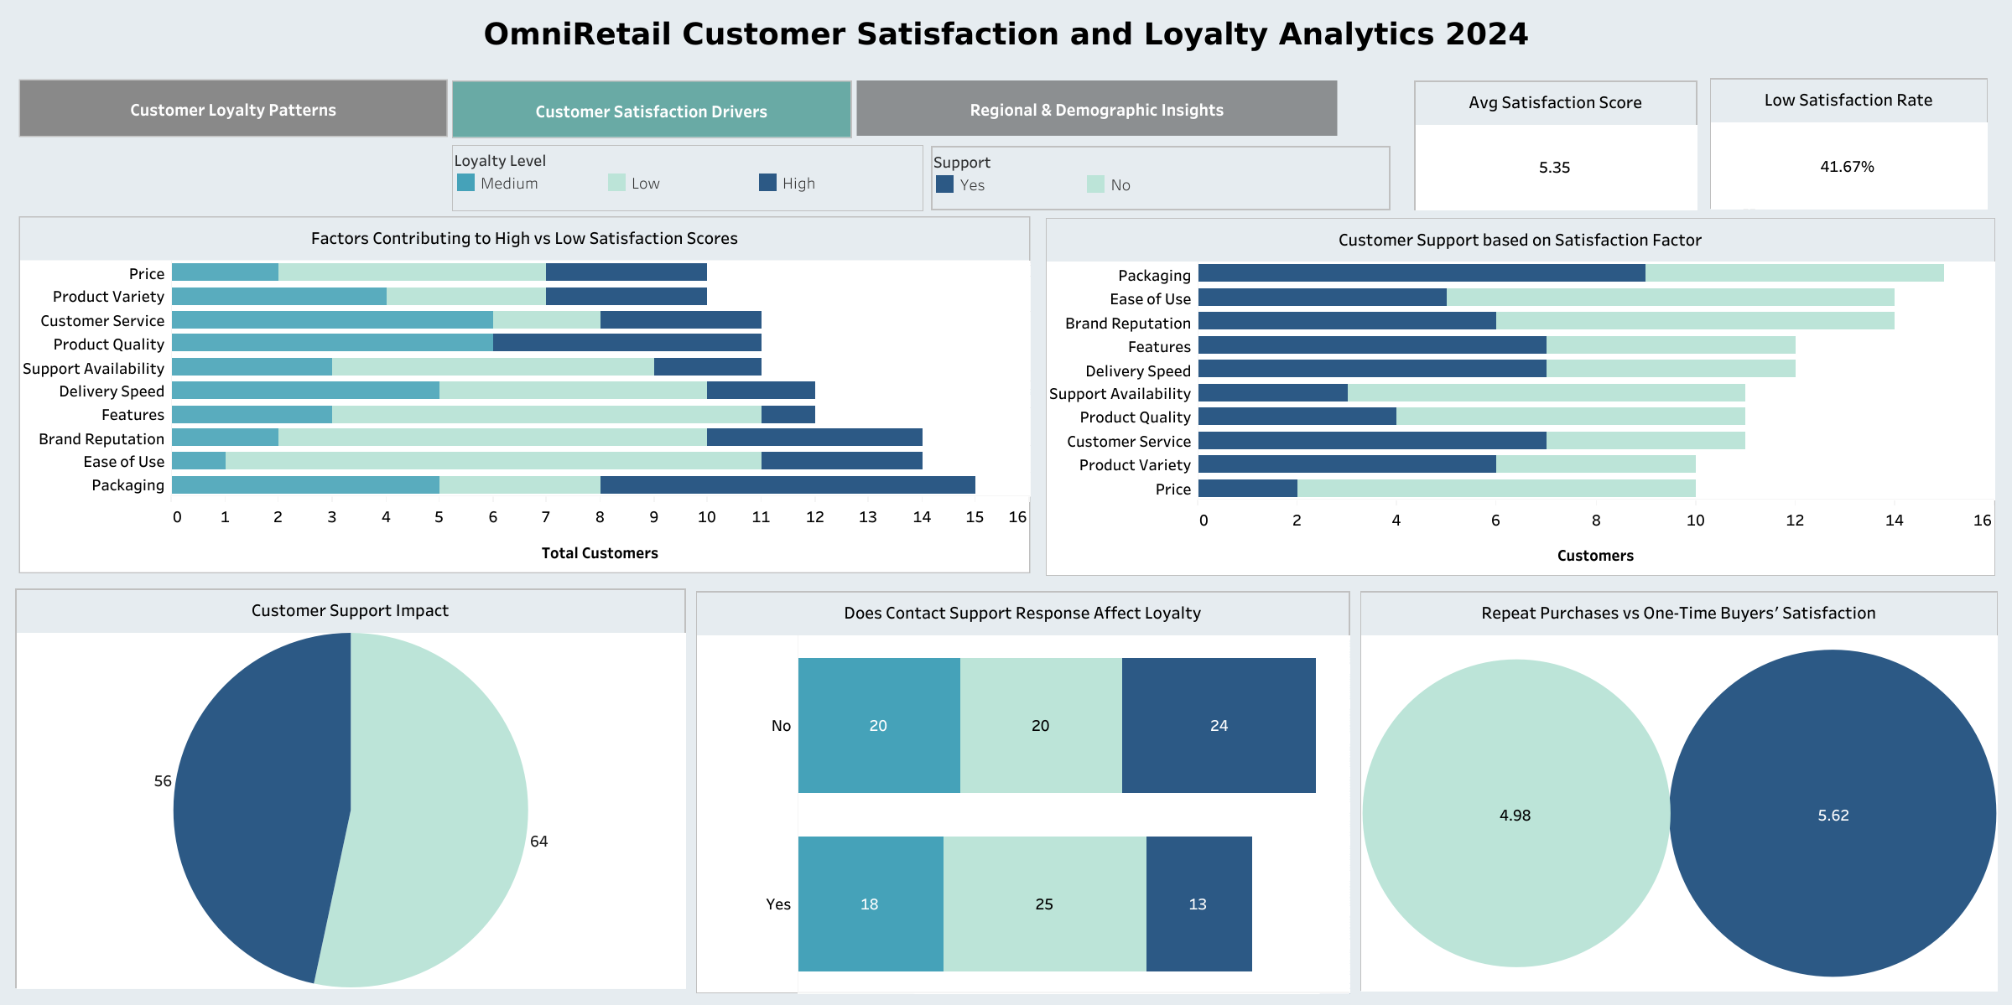Click the 4.98 light green bubble
Screen dimensions: 2012x1005
pyautogui.click(x=1515, y=814)
